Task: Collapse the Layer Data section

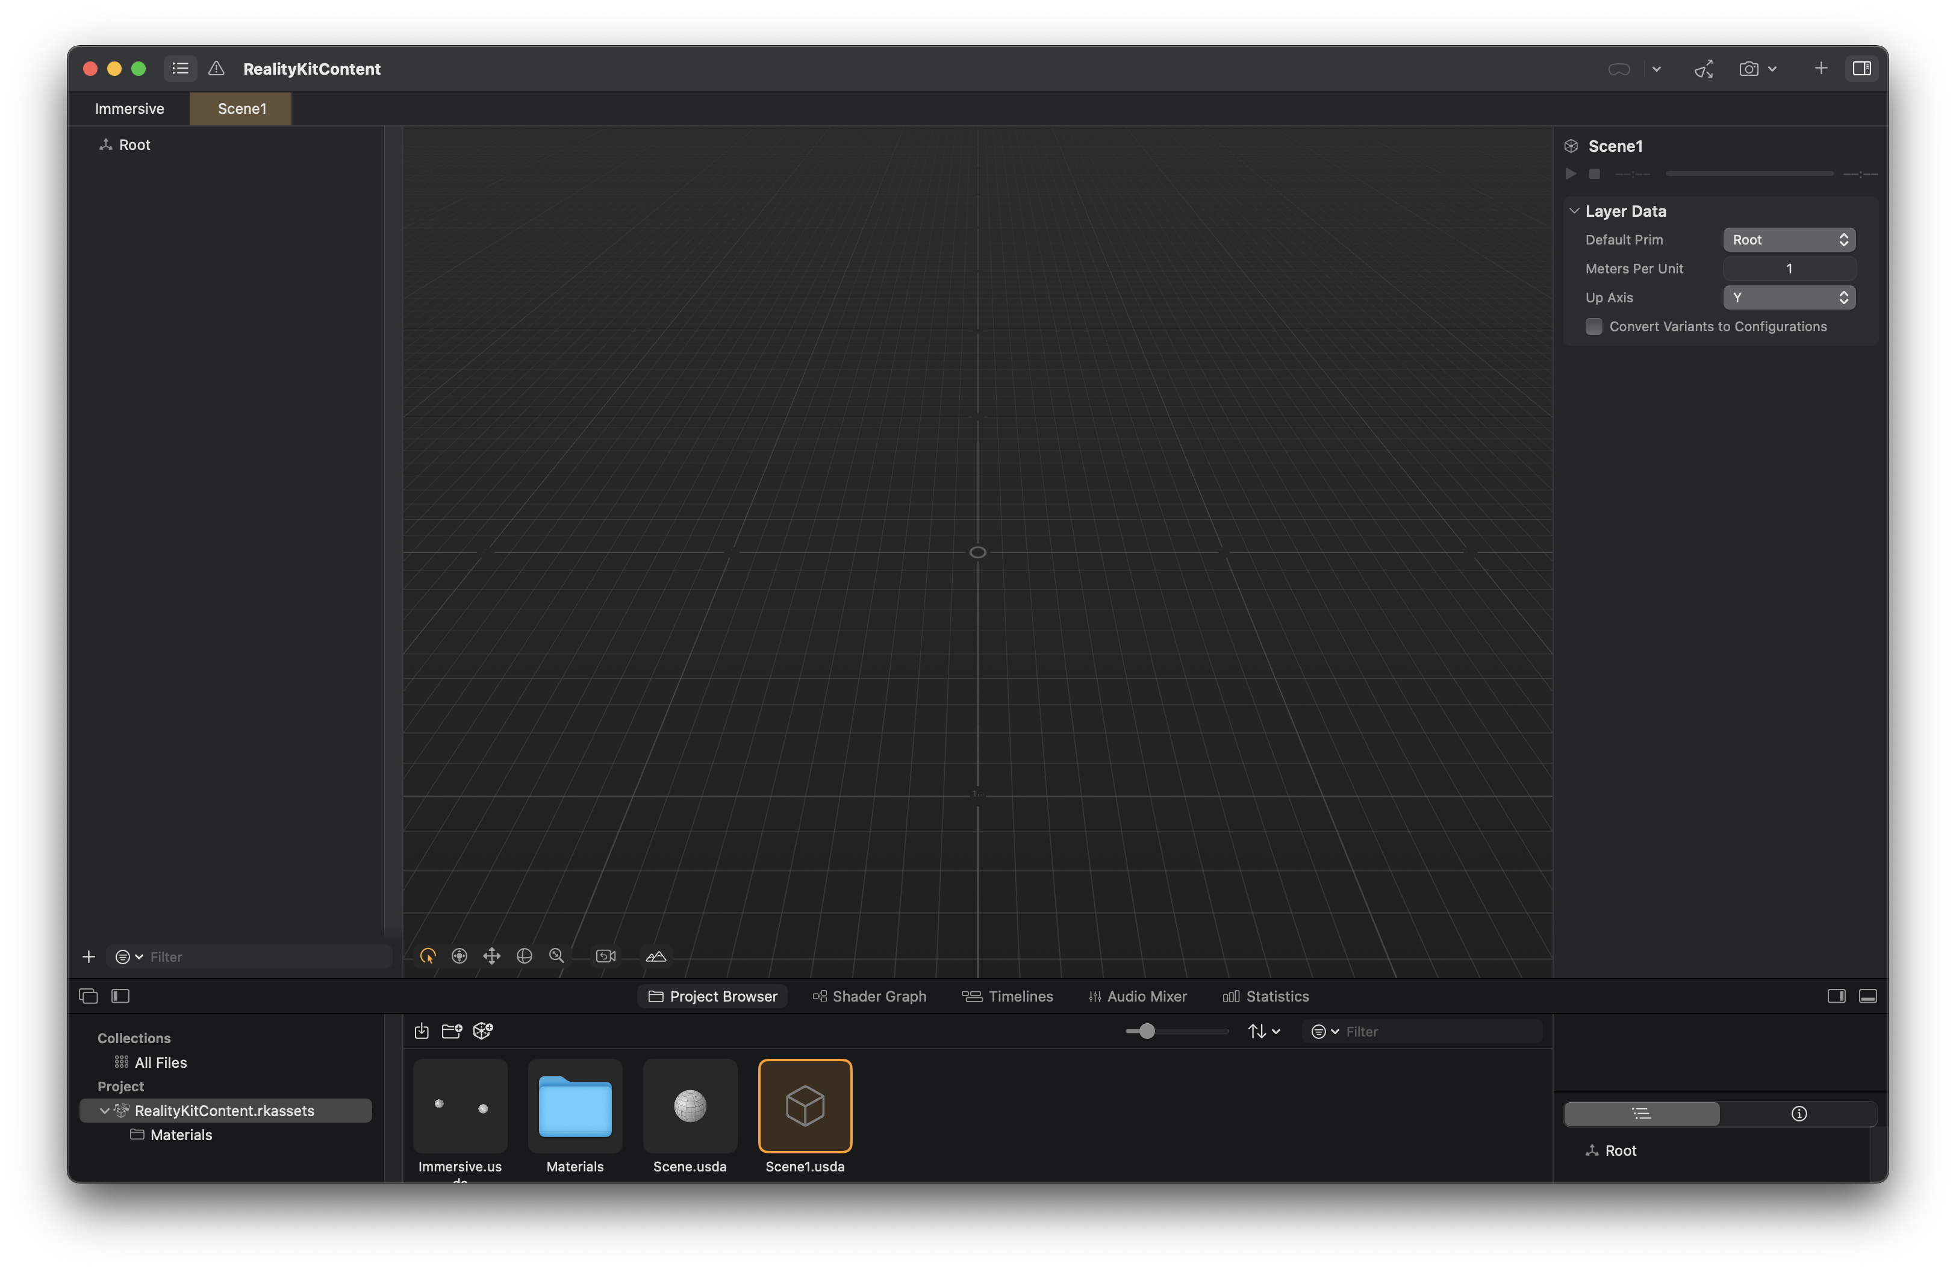Action: [x=1574, y=211]
